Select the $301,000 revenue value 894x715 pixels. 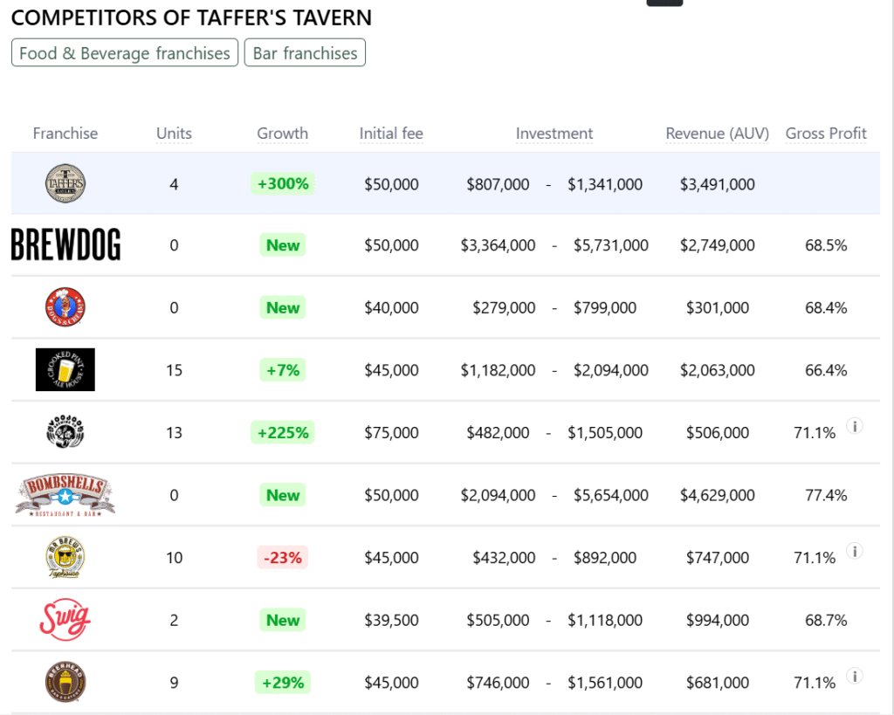click(718, 308)
